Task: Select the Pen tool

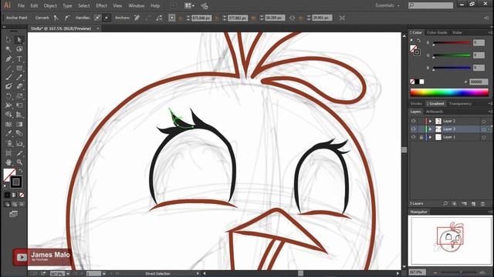Action: pyautogui.click(x=8, y=58)
